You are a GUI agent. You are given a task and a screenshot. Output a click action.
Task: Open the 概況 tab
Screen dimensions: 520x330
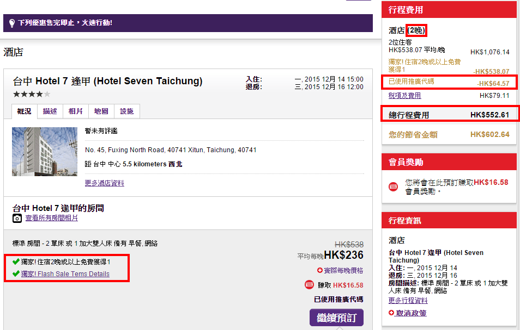click(x=24, y=111)
